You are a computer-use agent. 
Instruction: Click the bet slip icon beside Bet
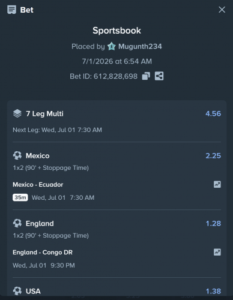click(x=11, y=10)
